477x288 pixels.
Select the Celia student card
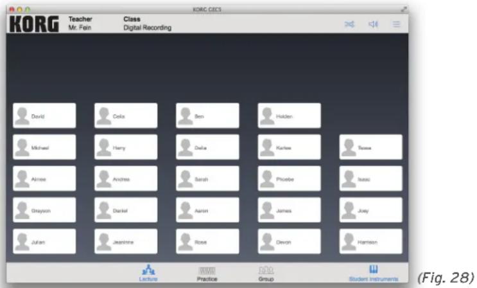pyautogui.click(x=126, y=116)
